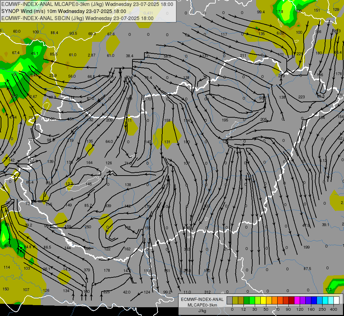The width and height of the screenshot is (344, 316).
Task: Click the map value 93.5
Action: [x=73, y=33]
